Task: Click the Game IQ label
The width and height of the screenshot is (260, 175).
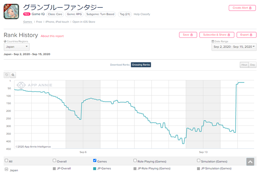Action: point(38,14)
